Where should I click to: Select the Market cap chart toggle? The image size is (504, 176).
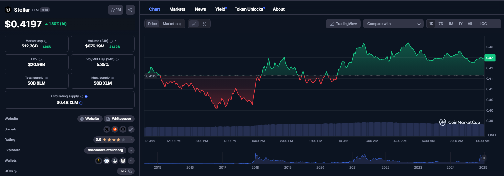pyautogui.click(x=172, y=24)
